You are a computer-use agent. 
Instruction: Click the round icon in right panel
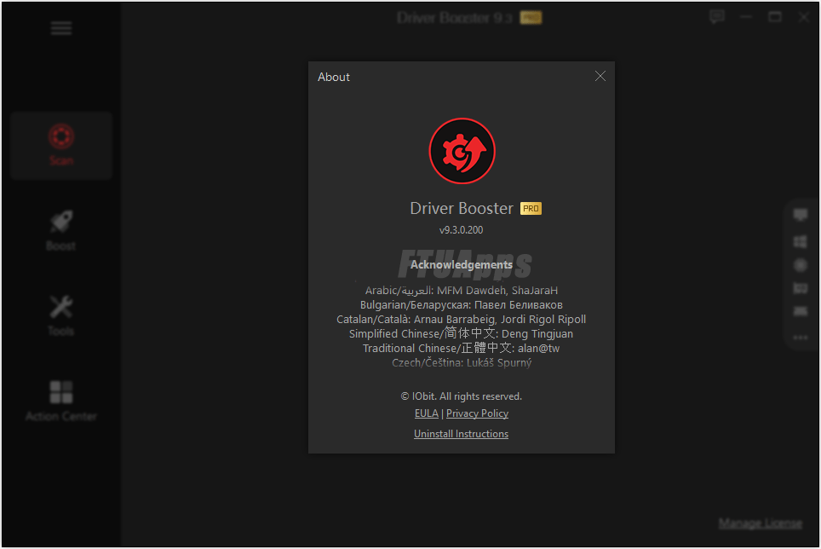pos(800,265)
